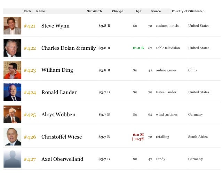Open William Ding's profile photo

13,70
